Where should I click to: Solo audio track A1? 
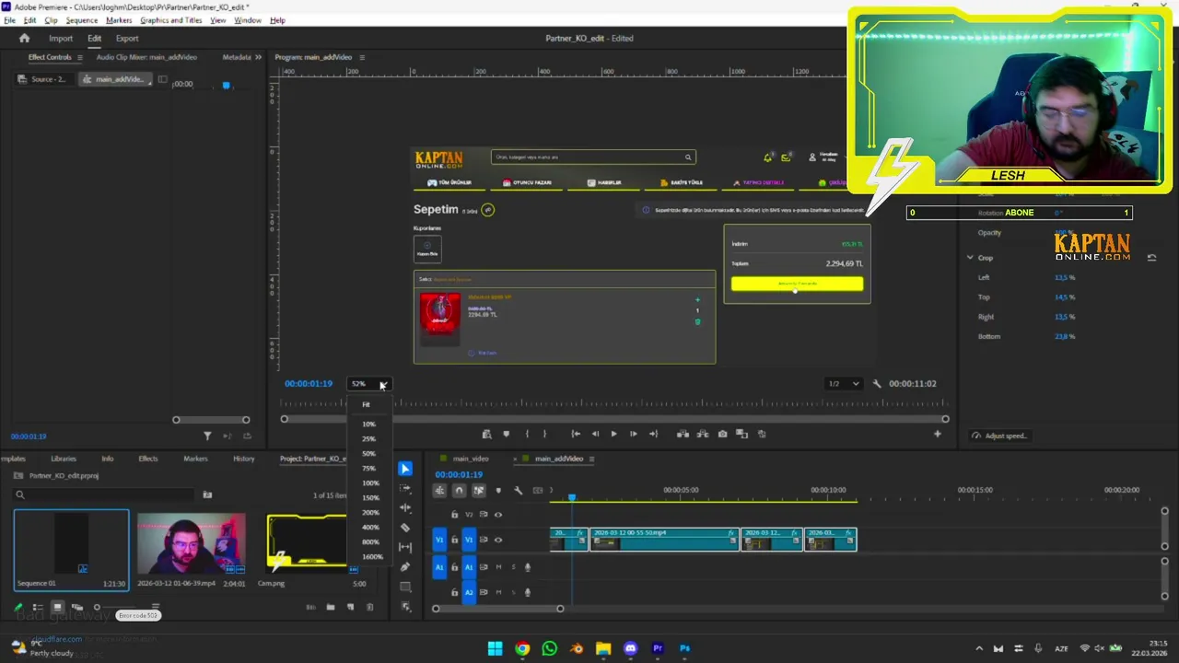(x=512, y=567)
